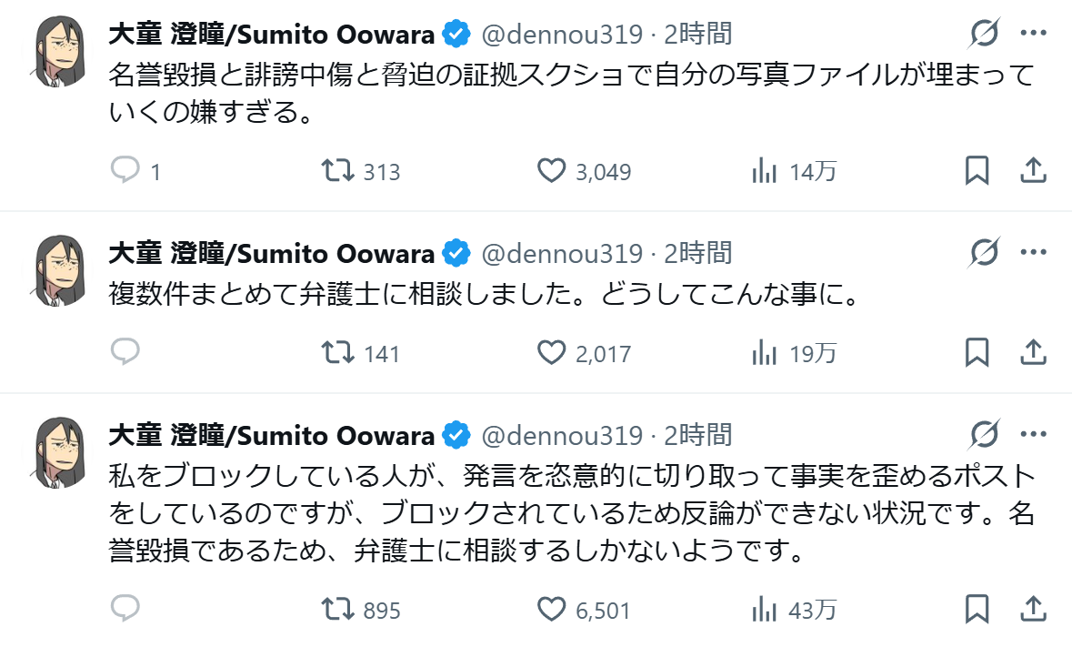This screenshot has width=1072, height=647.
Task: Bookmark the first tweet in the list
Action: click(x=977, y=170)
